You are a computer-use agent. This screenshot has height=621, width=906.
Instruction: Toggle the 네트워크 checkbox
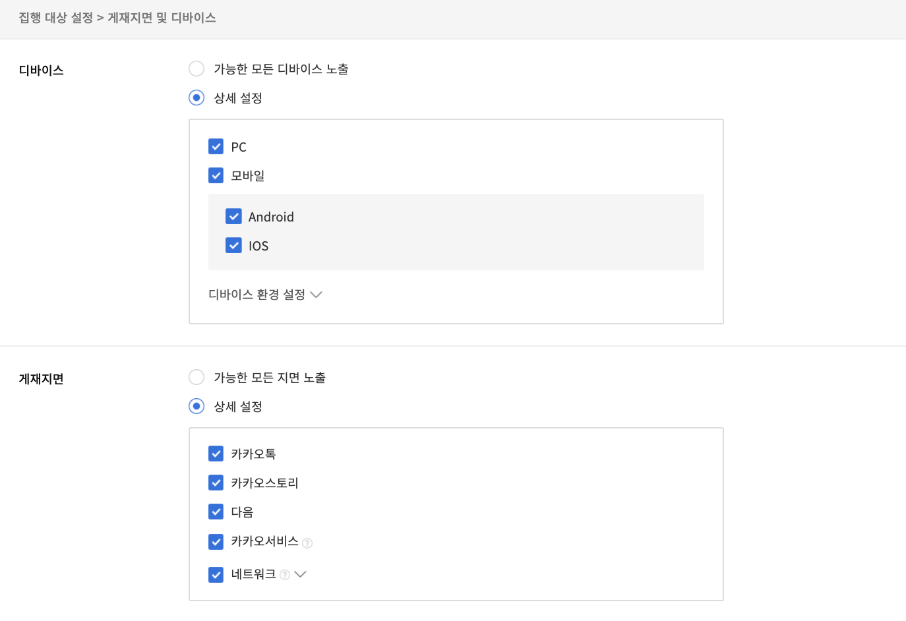coord(216,575)
